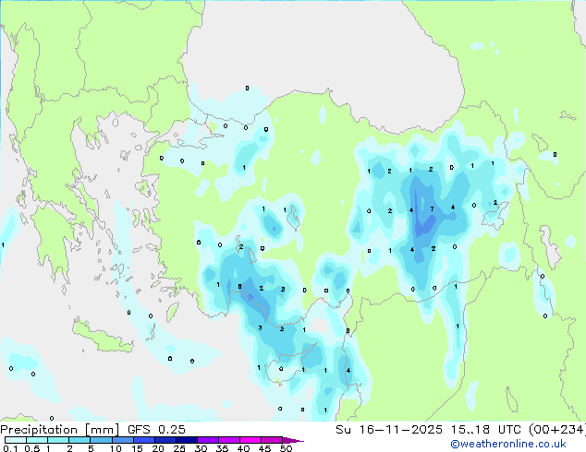Click the 'GFS 0.25' model label

[156, 430]
